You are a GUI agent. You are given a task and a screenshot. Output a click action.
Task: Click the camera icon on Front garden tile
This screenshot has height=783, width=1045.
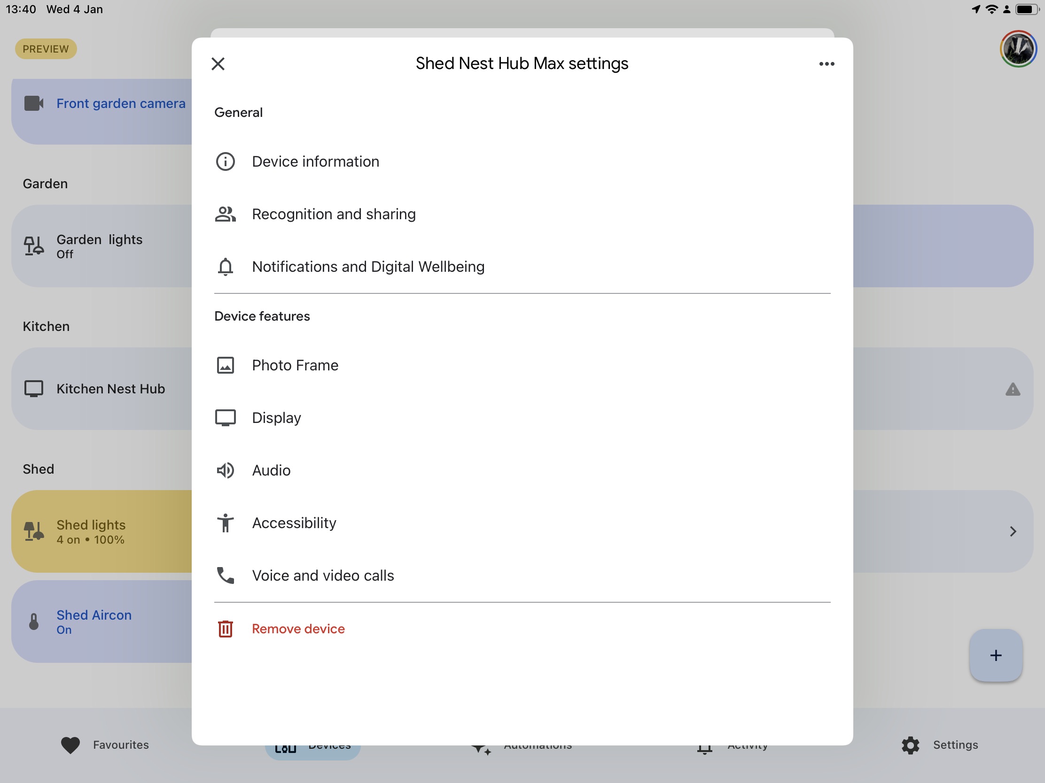[x=33, y=103]
